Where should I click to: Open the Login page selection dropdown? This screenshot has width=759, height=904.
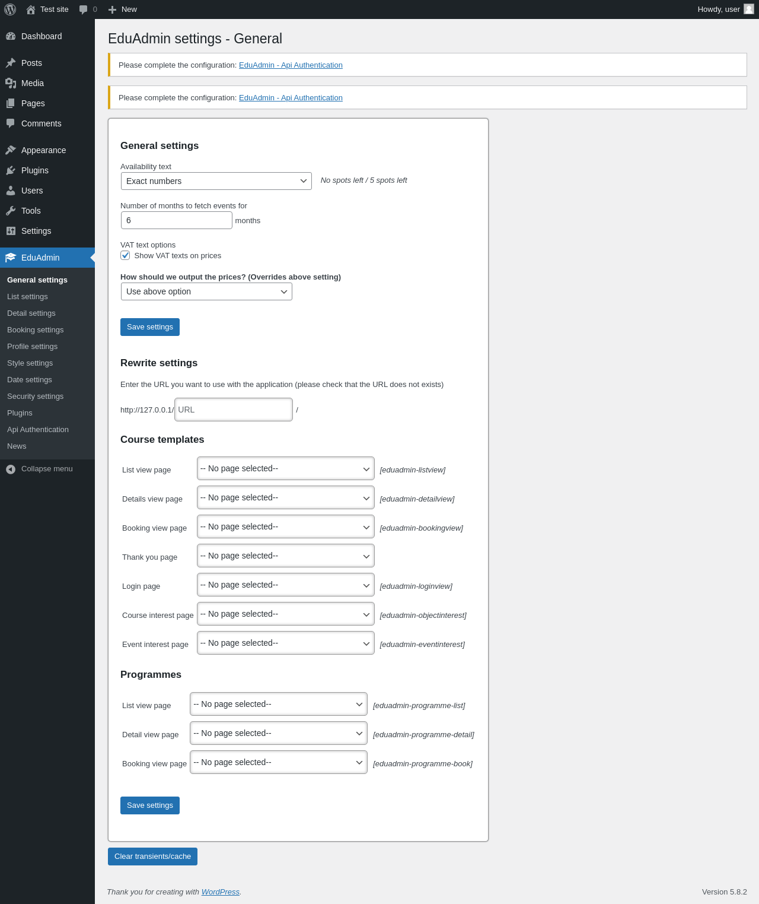tap(286, 585)
